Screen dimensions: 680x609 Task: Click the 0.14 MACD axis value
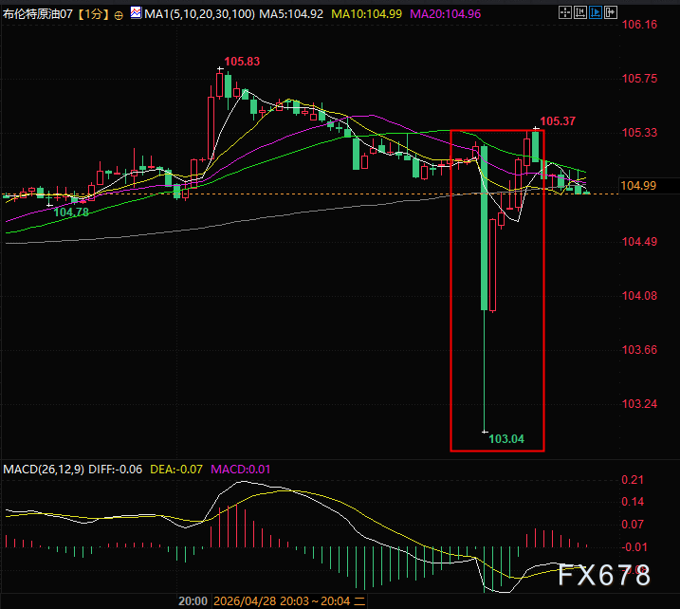tap(633, 502)
